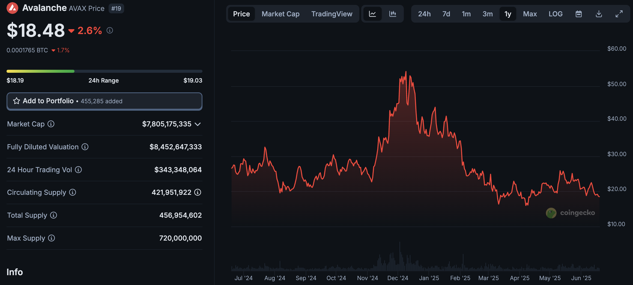Select the 7d time range
Viewport: 633px width, 285px height.
(x=446, y=14)
